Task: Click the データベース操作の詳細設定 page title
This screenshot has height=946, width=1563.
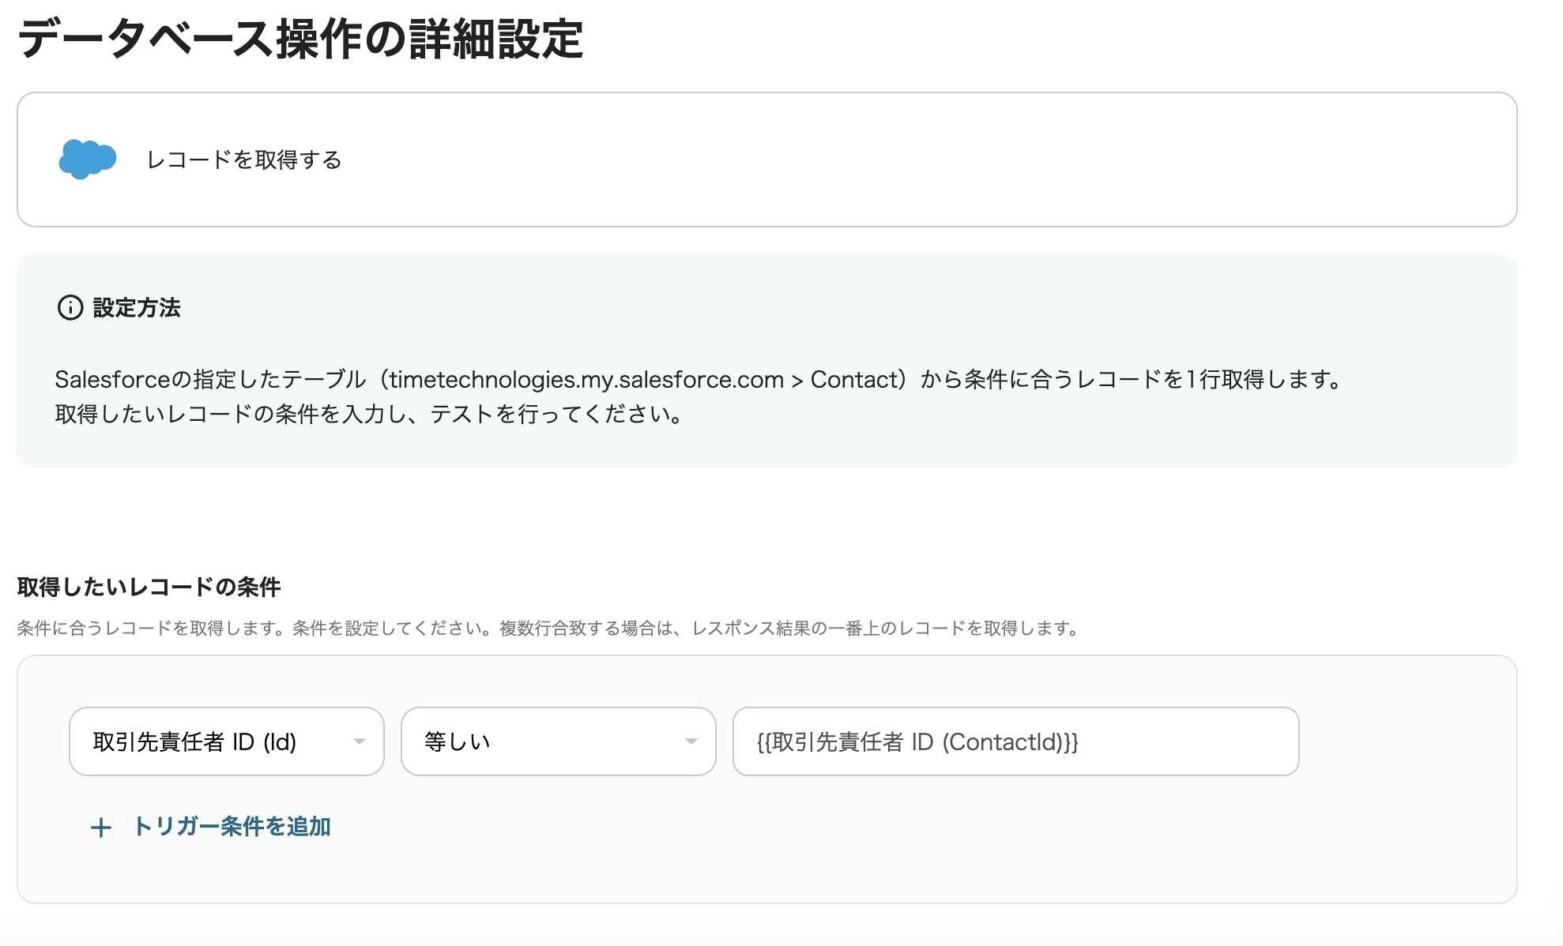Action: click(300, 39)
